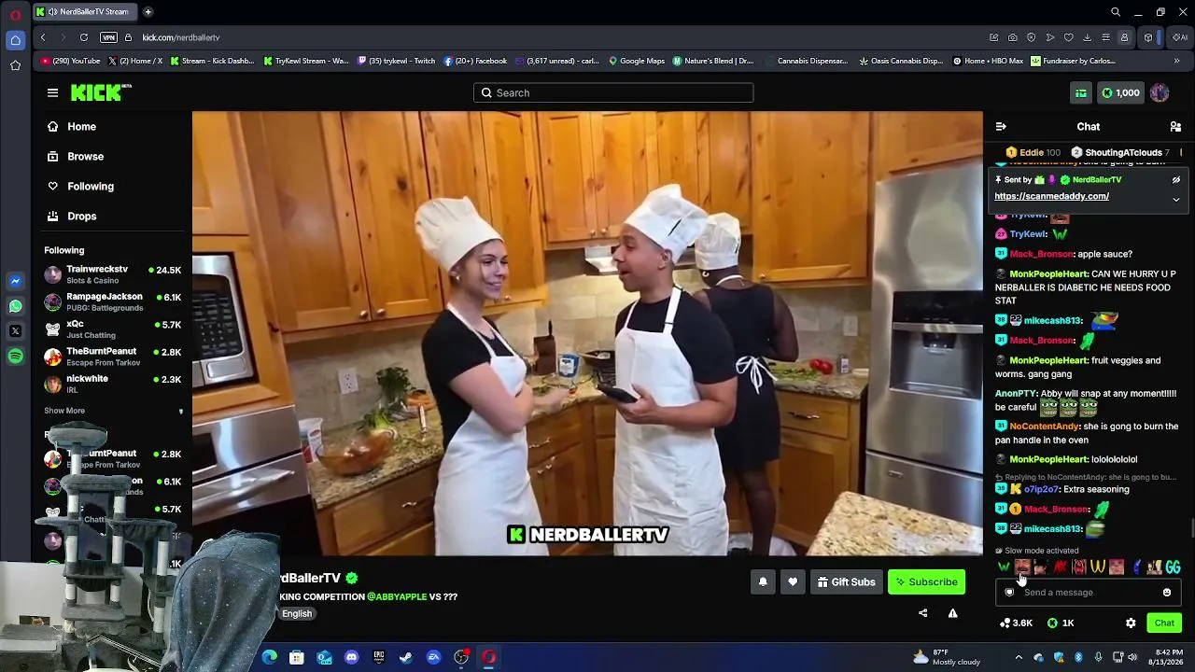1195x672 pixels.
Task: Open the Kick shop treasure icon
Action: [1081, 92]
